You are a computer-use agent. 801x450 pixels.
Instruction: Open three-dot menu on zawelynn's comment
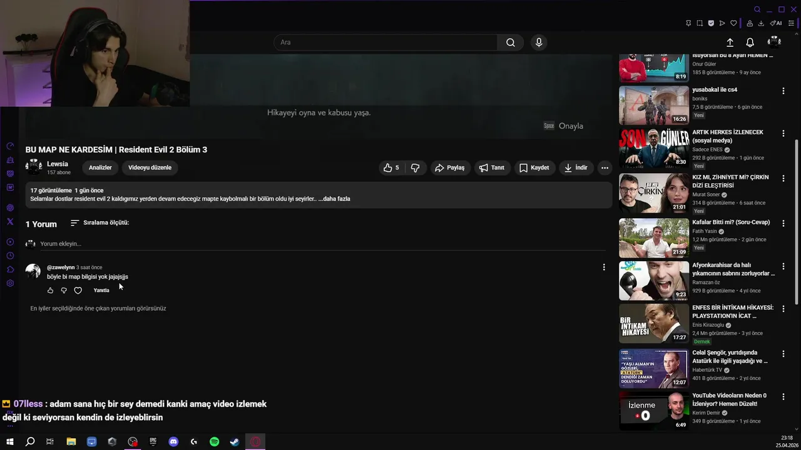[604, 267]
